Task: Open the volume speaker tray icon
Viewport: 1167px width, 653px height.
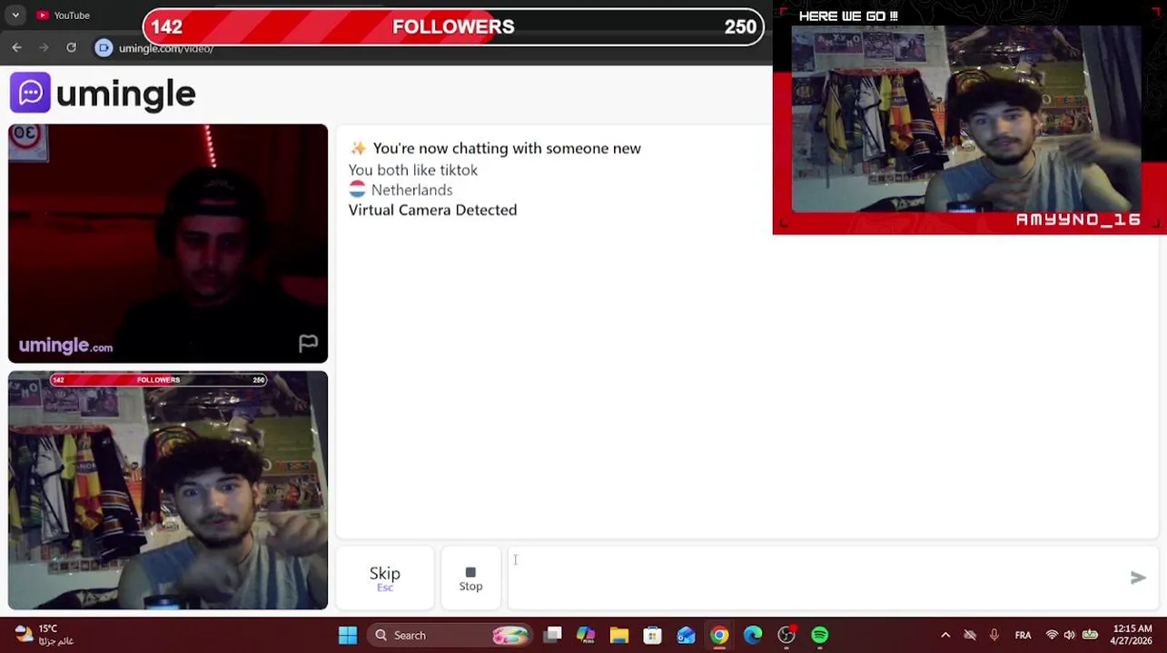Action: point(1070,636)
